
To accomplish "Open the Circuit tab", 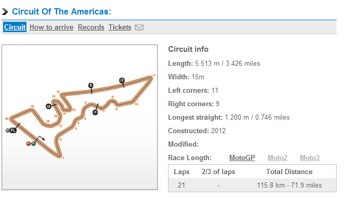I will [15, 27].
